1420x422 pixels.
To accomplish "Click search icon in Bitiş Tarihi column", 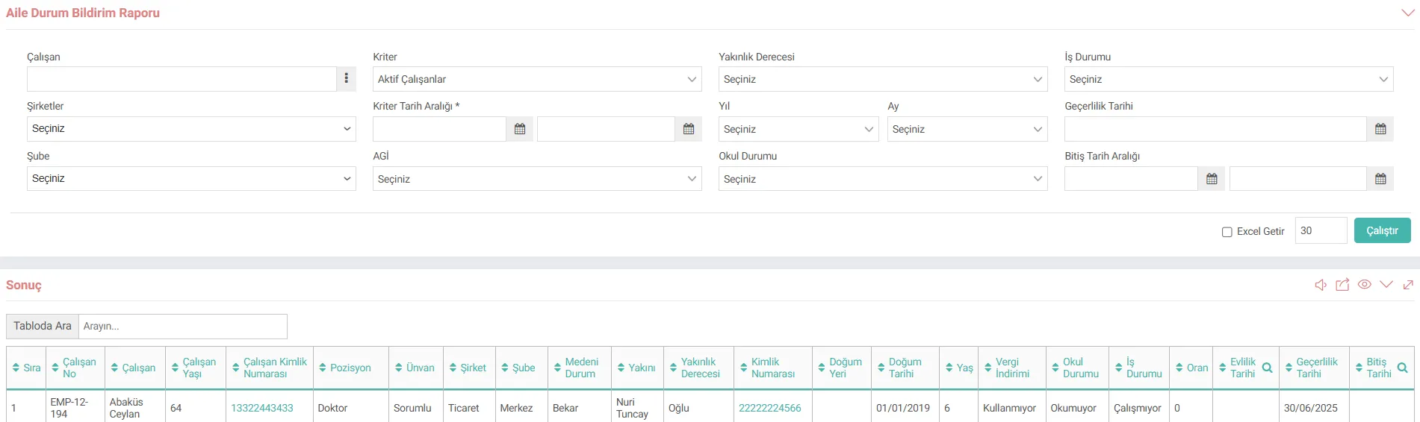I will click(x=1402, y=368).
